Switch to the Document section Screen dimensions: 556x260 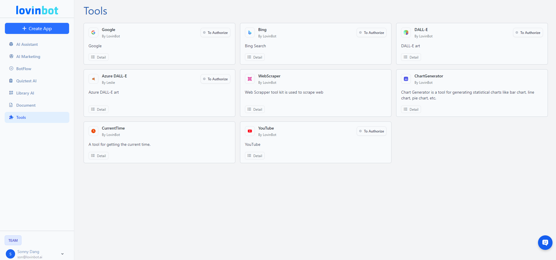(37, 105)
